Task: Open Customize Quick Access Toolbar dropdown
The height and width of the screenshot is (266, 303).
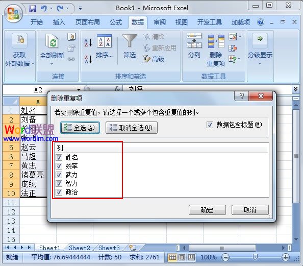Action: pyautogui.click(x=80, y=8)
